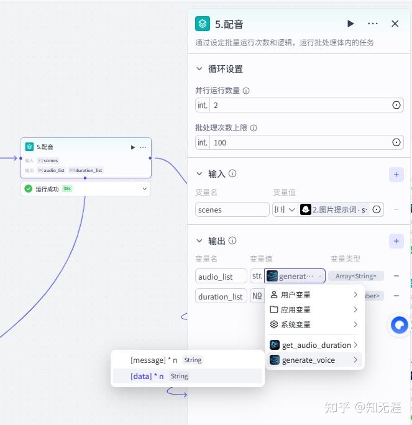Open more options on canvas 5.配音 node
Screen dimensions: 412x425
[x=143, y=147]
